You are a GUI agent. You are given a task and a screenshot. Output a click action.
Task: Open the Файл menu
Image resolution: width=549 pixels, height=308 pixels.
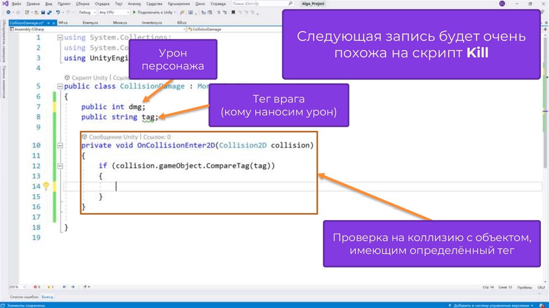click(x=17, y=4)
